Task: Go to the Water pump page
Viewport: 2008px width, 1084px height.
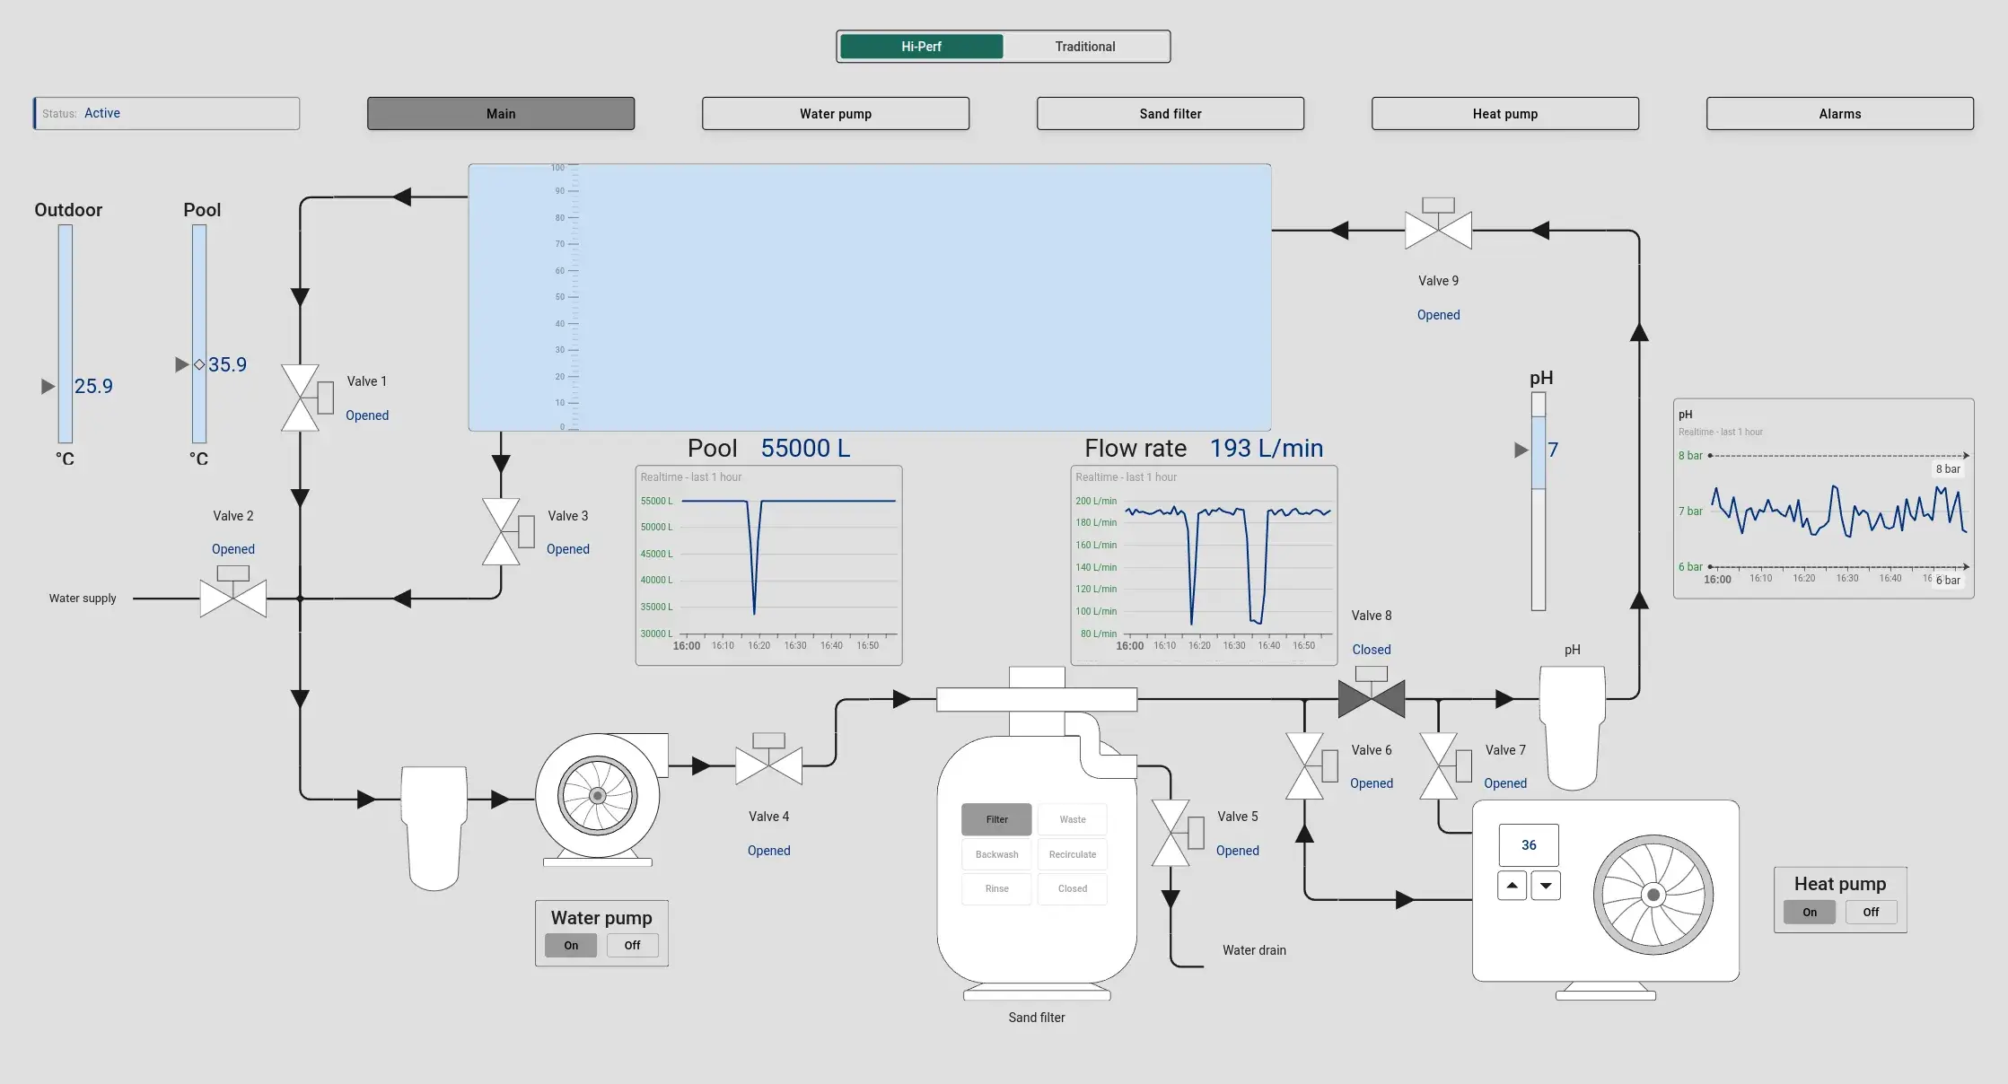Action: point(835,114)
